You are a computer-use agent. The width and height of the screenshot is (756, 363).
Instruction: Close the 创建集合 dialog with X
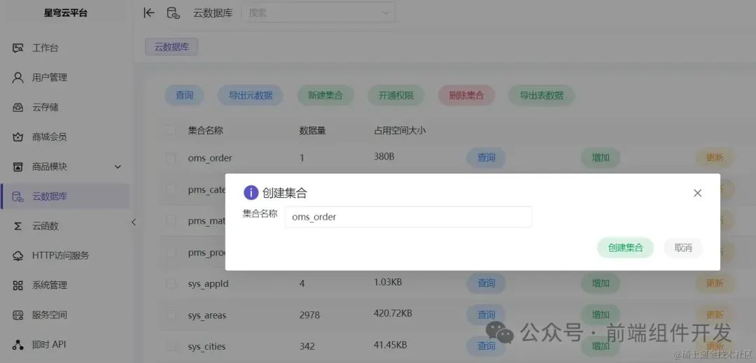tap(697, 193)
